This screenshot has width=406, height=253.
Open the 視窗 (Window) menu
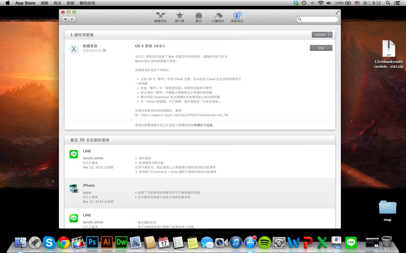70,3
